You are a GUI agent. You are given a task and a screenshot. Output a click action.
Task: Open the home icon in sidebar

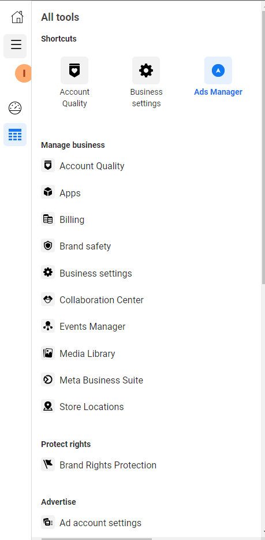(x=17, y=17)
